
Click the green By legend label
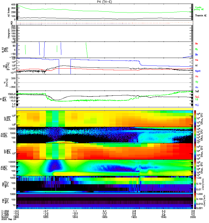coord(196,49)
